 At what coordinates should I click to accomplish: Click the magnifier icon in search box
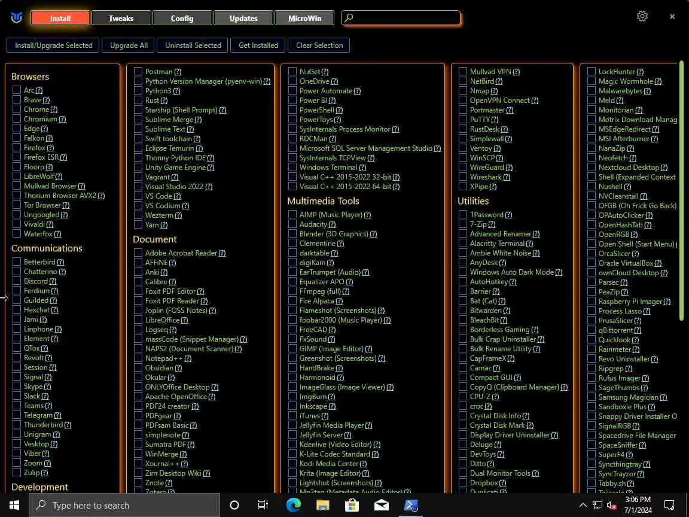coord(349,18)
